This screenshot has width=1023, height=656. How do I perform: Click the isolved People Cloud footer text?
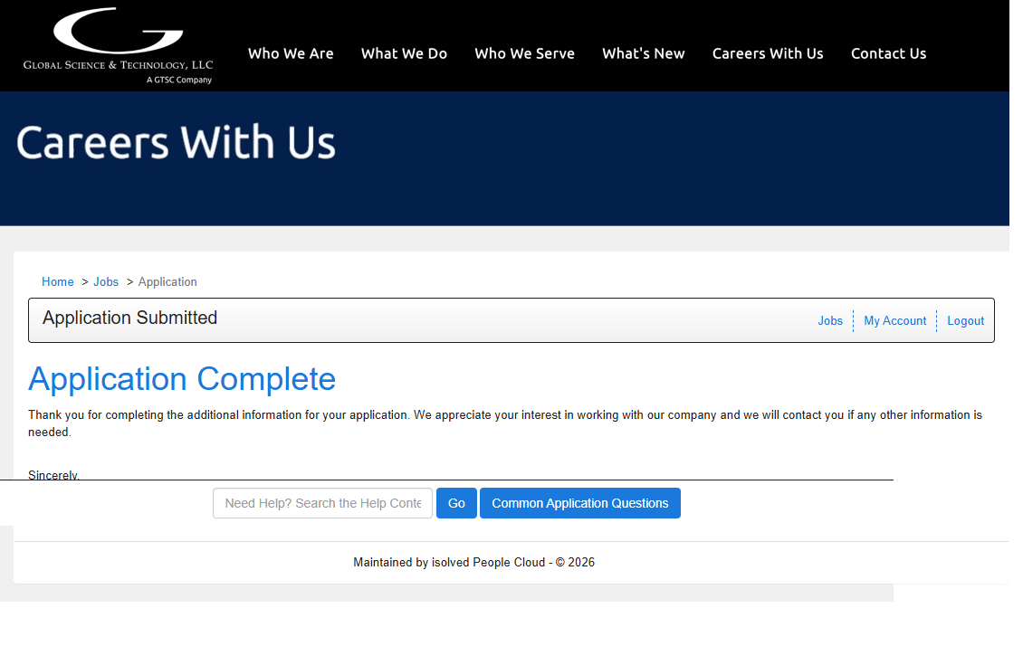pyautogui.click(x=473, y=562)
